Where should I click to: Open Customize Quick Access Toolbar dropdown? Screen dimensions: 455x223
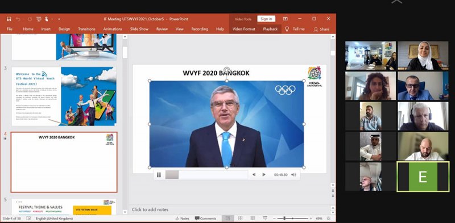[59, 19]
